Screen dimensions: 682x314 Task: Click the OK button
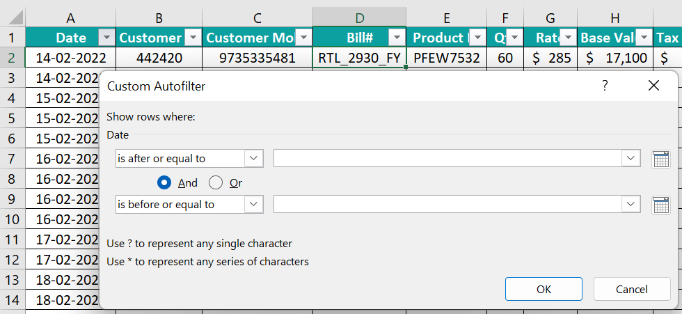coord(544,289)
